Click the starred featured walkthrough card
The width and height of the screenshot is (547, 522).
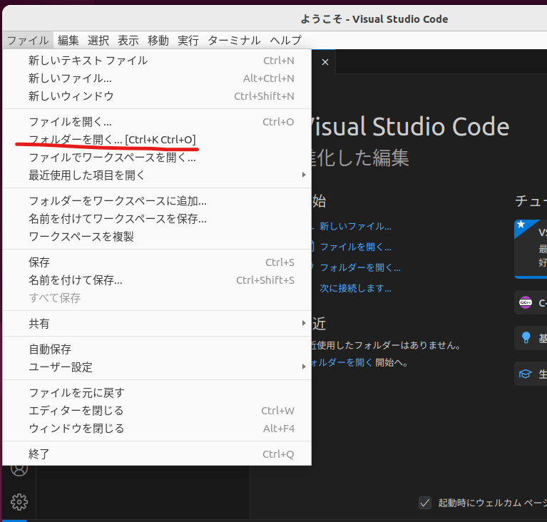click(x=531, y=249)
